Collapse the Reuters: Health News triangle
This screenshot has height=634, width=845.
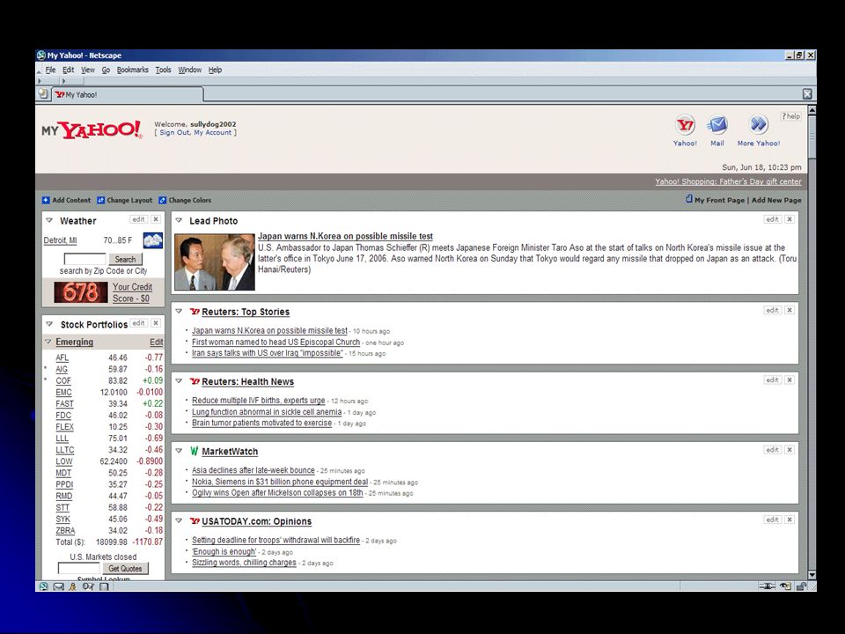tap(179, 380)
